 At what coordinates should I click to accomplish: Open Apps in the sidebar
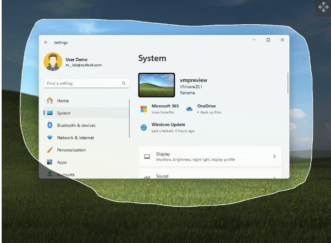coord(86,162)
